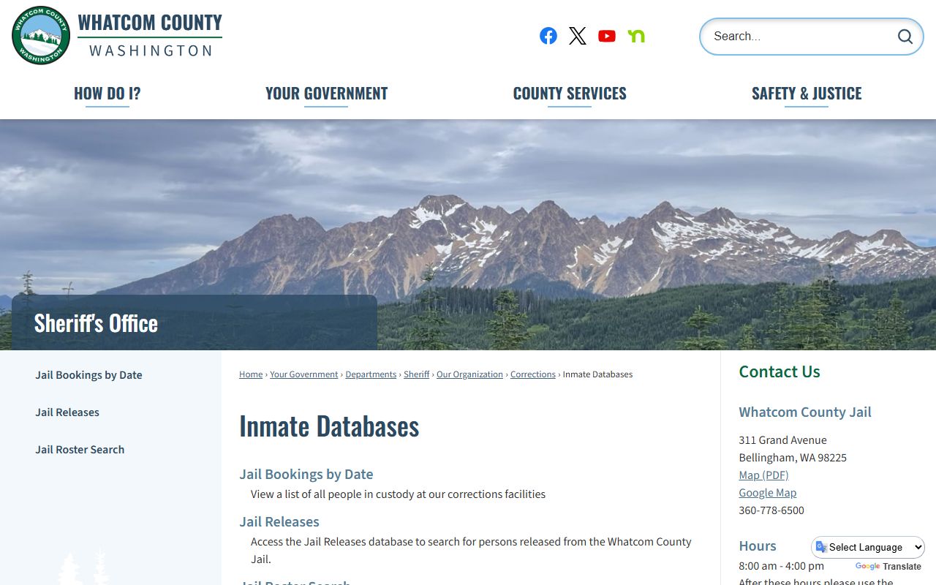This screenshot has height=585, width=936.
Task: Go to Your Government breadcrumb link
Action: pyautogui.click(x=304, y=374)
